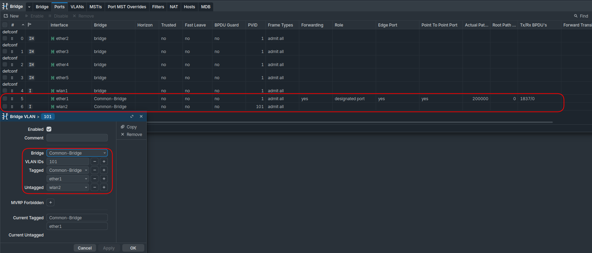Image resolution: width=592 pixels, height=253 pixels.
Task: Open the Hosts tab
Action: [x=189, y=7]
